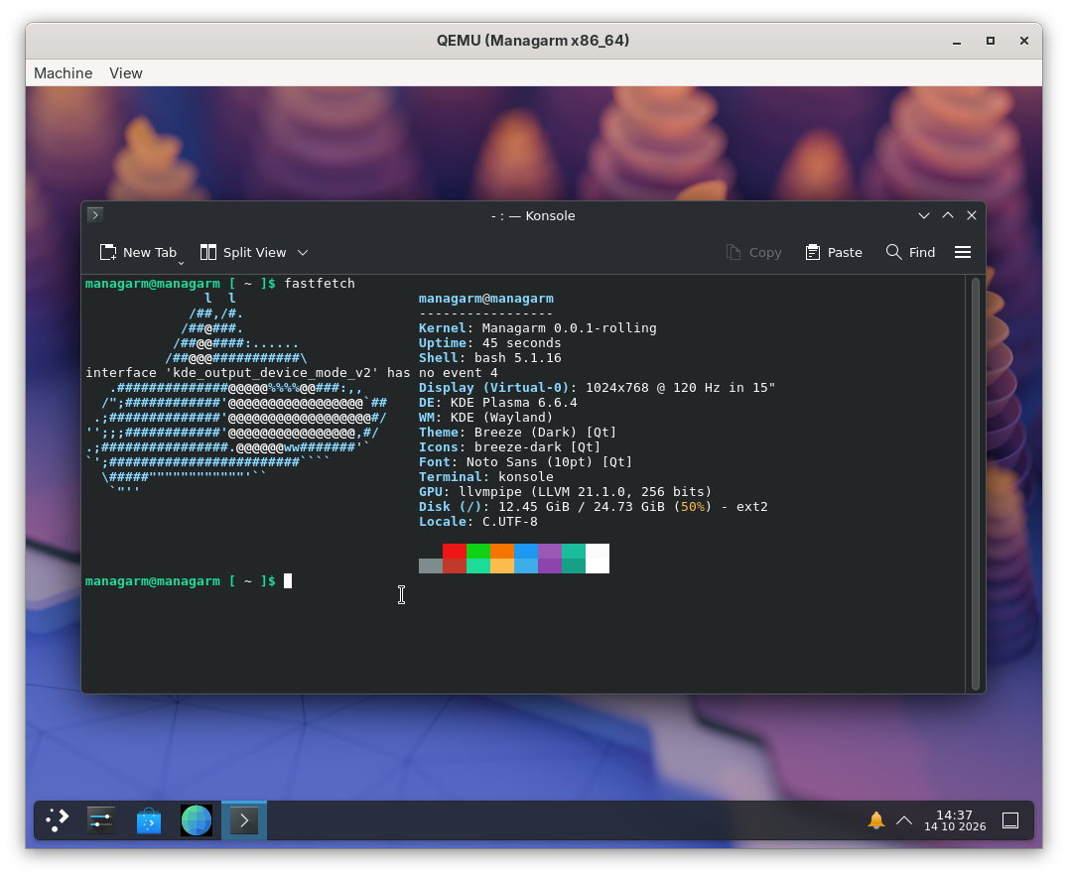This screenshot has height=877, width=1068.
Task: Click the Konsole vertical scrollbar
Action: pyautogui.click(x=976, y=483)
